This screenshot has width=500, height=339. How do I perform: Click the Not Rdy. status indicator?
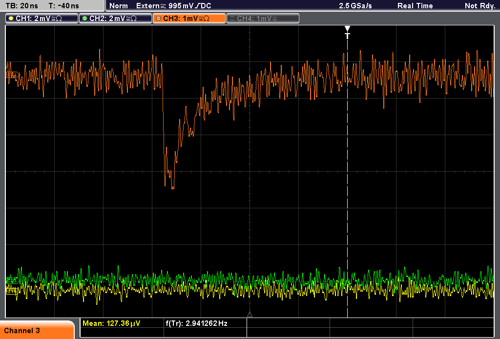480,6
